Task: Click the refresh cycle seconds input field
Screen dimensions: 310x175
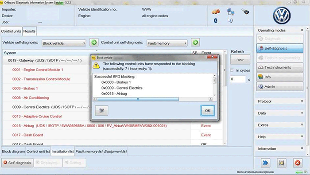Action: pyautogui.click(x=238, y=79)
